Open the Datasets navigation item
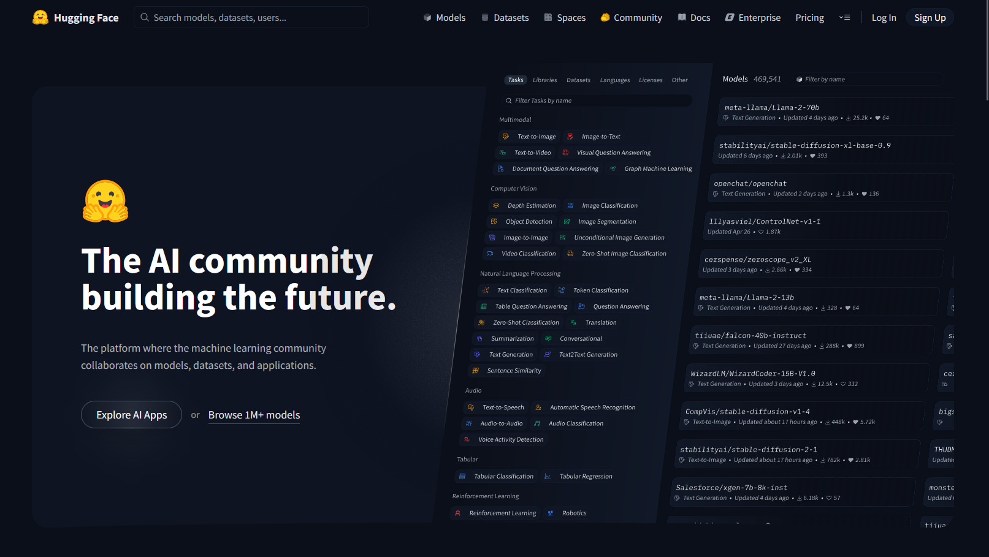989x557 pixels. click(505, 18)
